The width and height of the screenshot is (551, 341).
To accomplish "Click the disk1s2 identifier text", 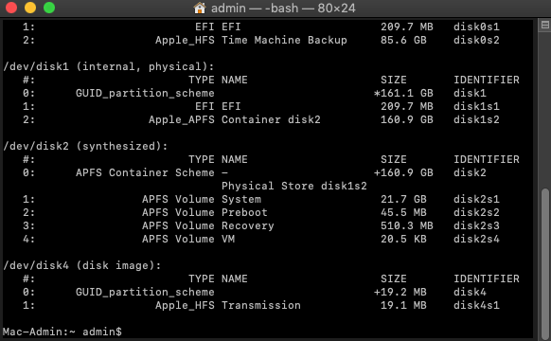I will pos(476,119).
